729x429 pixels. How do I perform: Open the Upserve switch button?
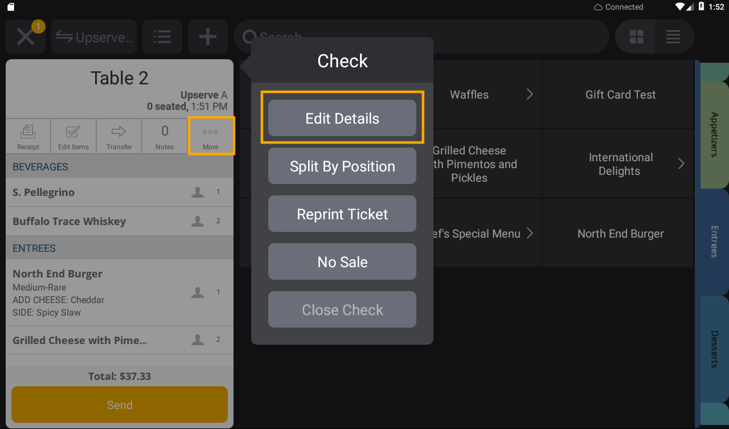click(94, 37)
